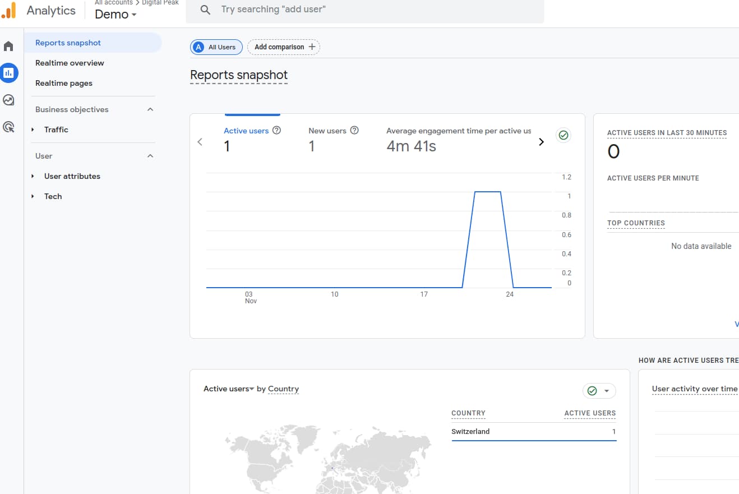
Task: Open the Demo property dropdown
Action: pos(116,15)
